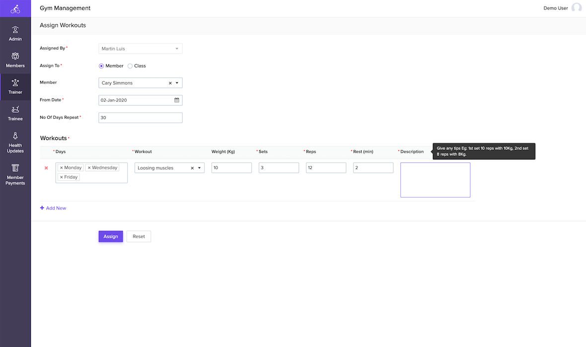The width and height of the screenshot is (586, 347).
Task: Click the Demo User avatar
Action: (x=576, y=8)
